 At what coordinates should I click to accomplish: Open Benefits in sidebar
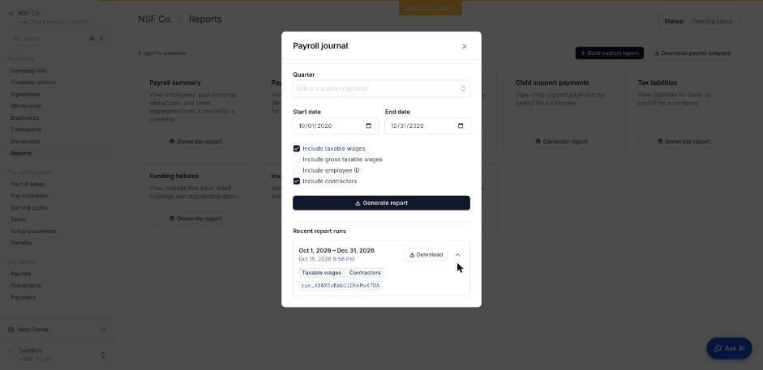point(21,243)
